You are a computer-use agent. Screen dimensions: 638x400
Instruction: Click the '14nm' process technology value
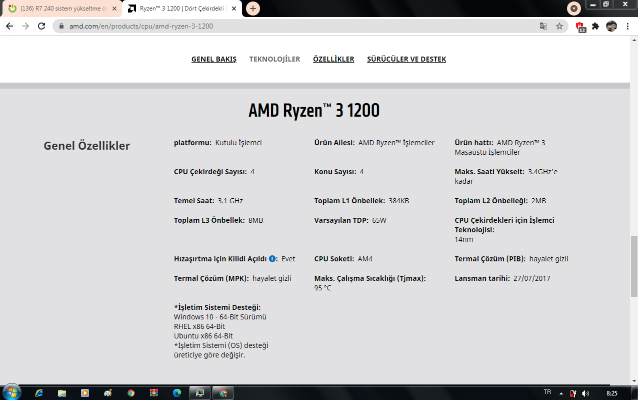click(x=464, y=239)
